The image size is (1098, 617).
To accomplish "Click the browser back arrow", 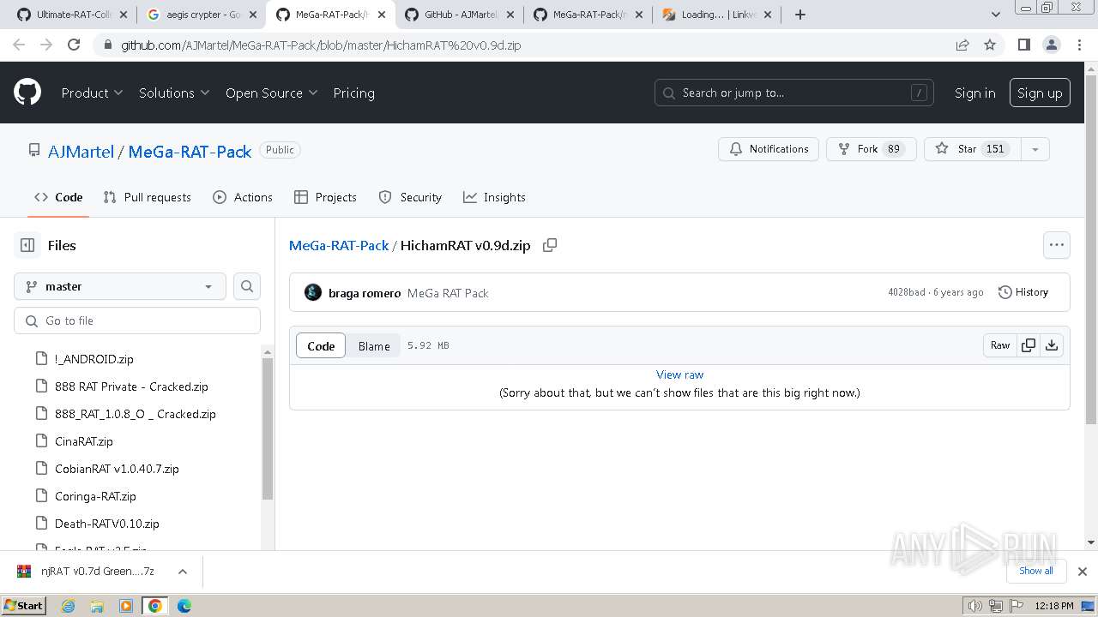I will tap(19, 45).
